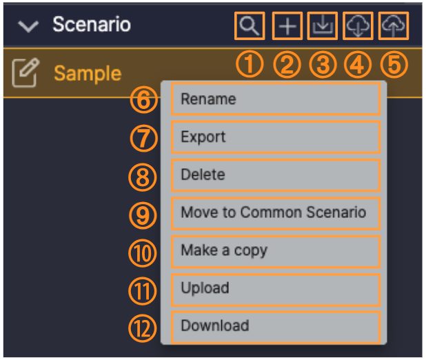Choose Upload from the context menu
The height and width of the screenshot is (360, 426).
pyautogui.click(x=276, y=288)
